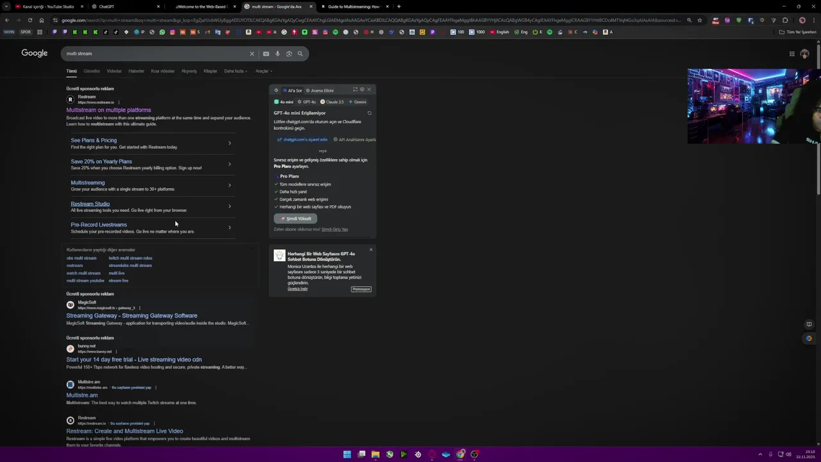Open the Chrome three-dot menu
This screenshot has width=821, height=462.
[813, 20]
